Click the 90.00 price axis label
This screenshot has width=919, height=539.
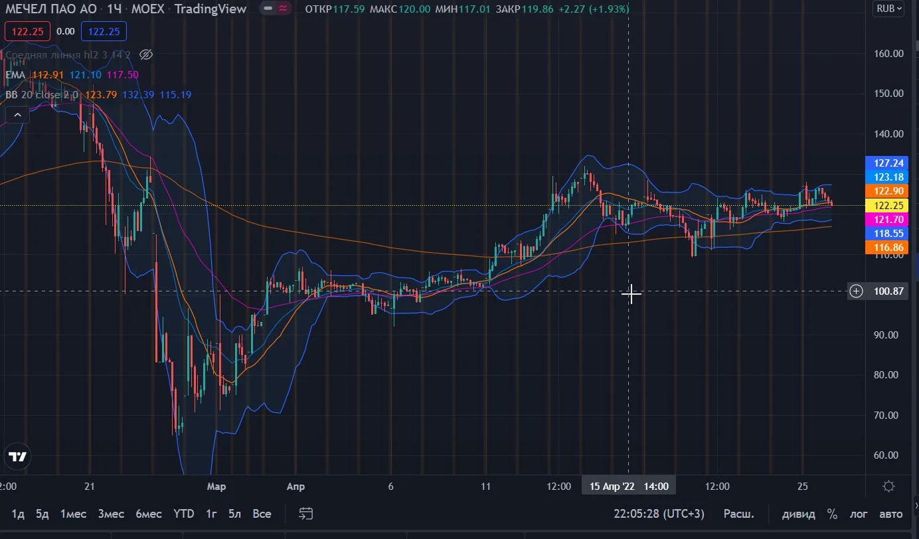pos(888,335)
